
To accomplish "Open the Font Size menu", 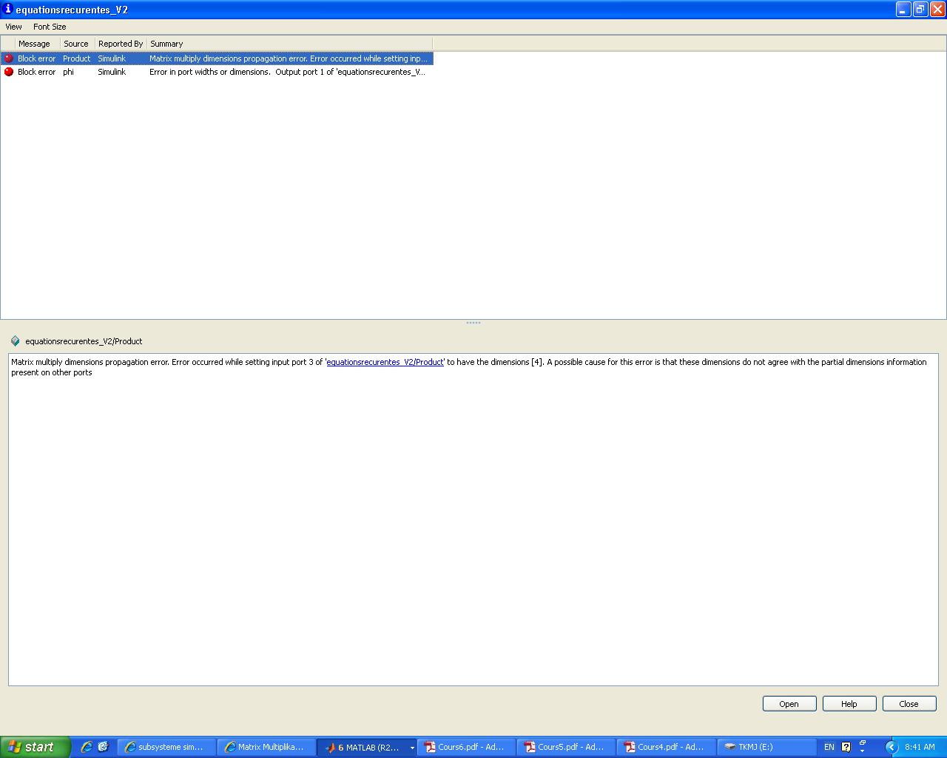I will [x=50, y=27].
